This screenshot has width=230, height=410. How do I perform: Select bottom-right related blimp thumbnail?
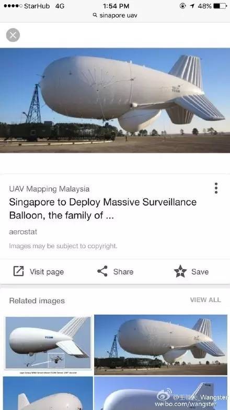(160, 393)
